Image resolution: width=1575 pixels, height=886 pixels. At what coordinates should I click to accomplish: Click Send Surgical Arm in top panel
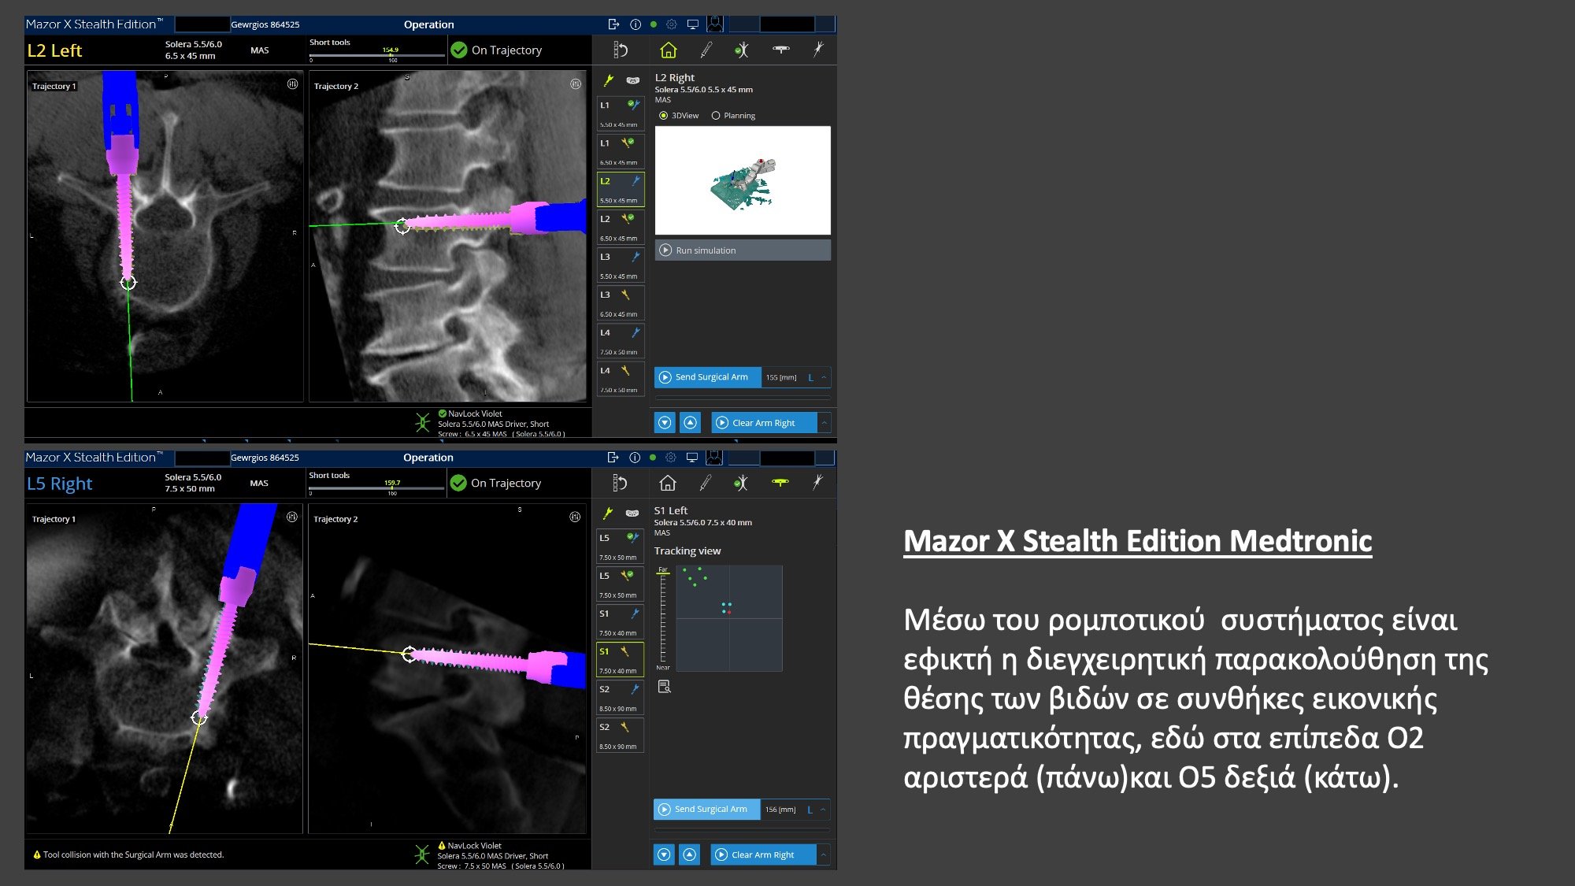[x=707, y=377]
